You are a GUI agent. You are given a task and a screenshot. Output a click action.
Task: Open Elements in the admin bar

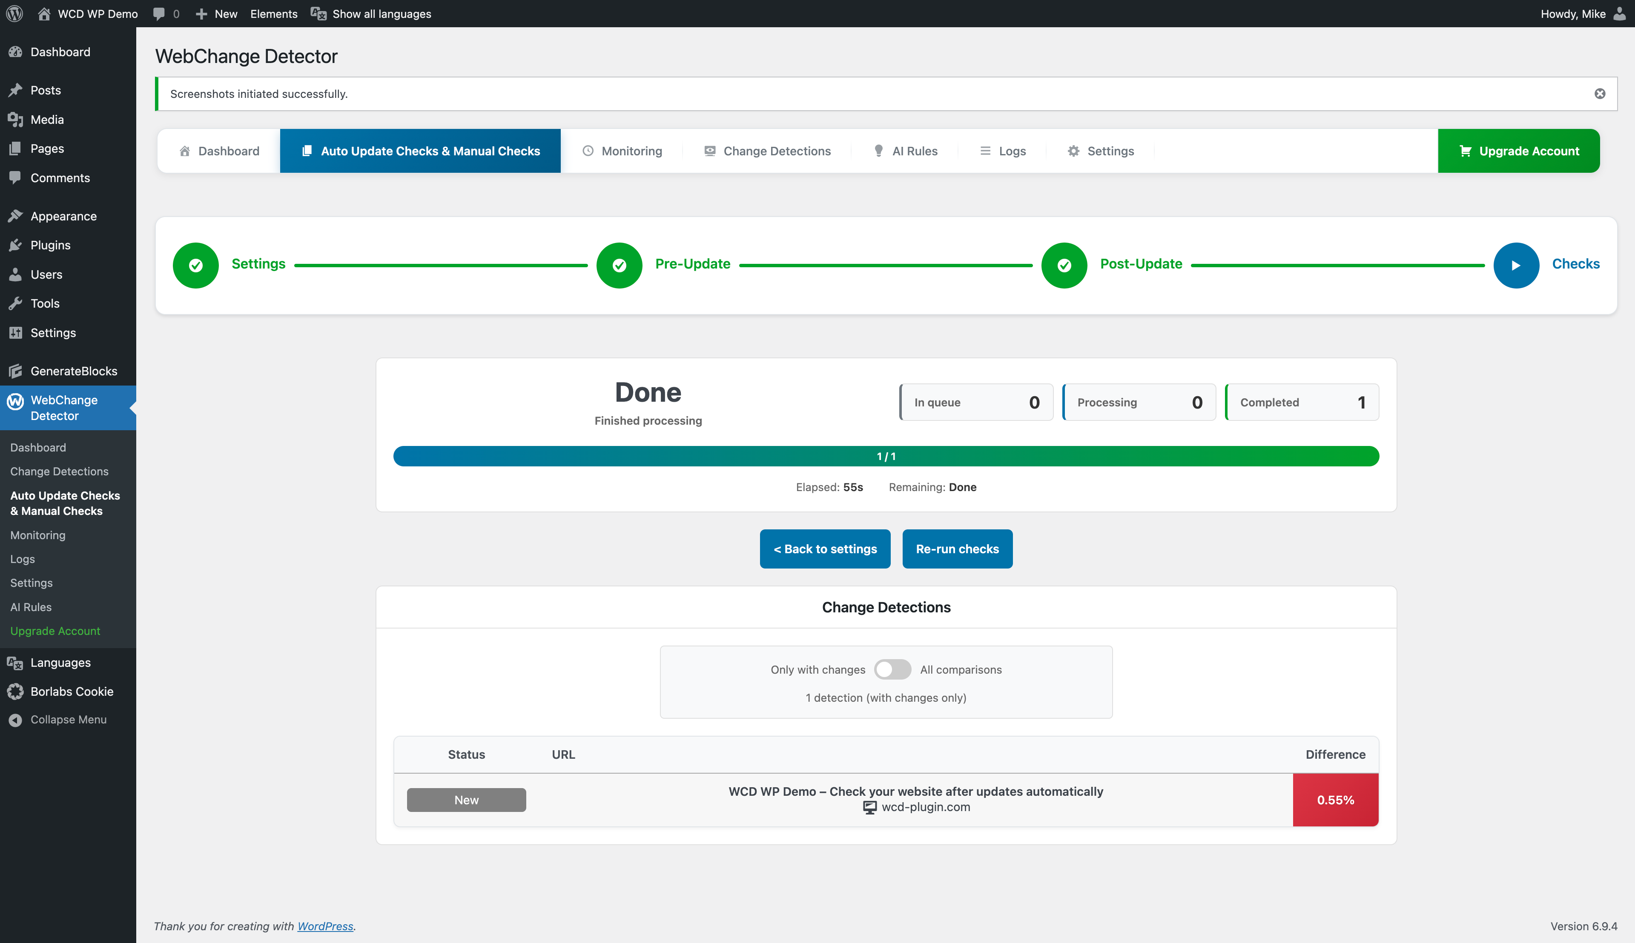(274, 14)
